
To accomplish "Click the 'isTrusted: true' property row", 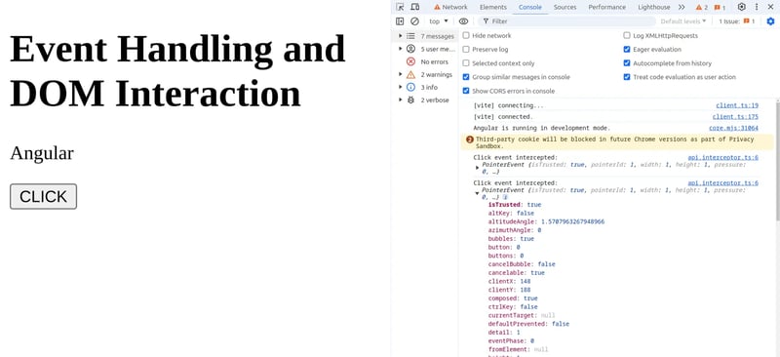I will 515,205.
